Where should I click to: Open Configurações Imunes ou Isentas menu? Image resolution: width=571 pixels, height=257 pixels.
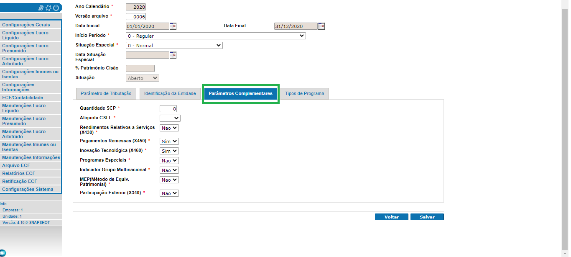31,74
